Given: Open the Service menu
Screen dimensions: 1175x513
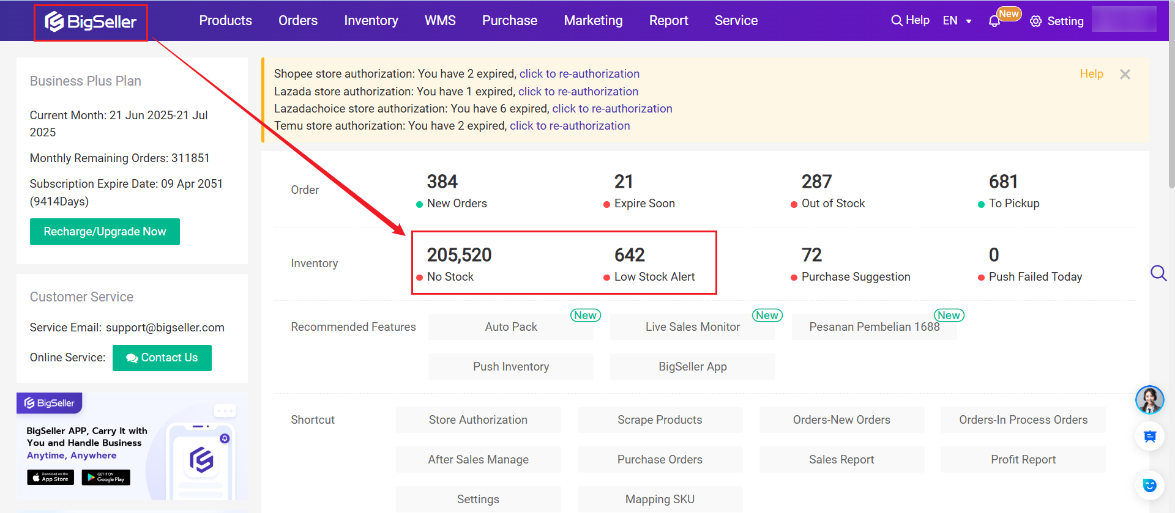Looking at the screenshot, I should [x=736, y=21].
